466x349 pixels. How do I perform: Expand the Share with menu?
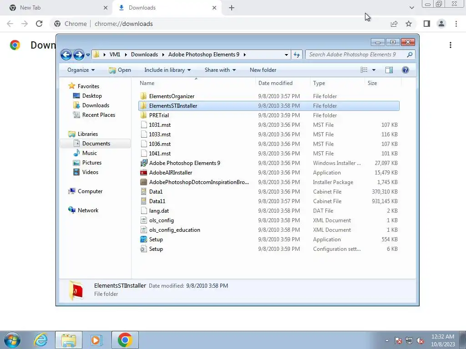click(x=220, y=70)
